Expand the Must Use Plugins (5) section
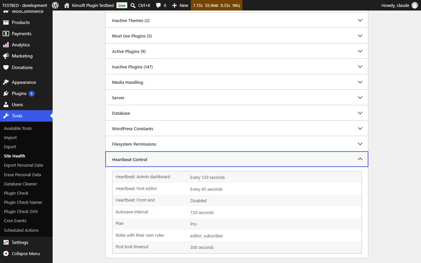Viewport: 421px width, 263px height. 236,36
